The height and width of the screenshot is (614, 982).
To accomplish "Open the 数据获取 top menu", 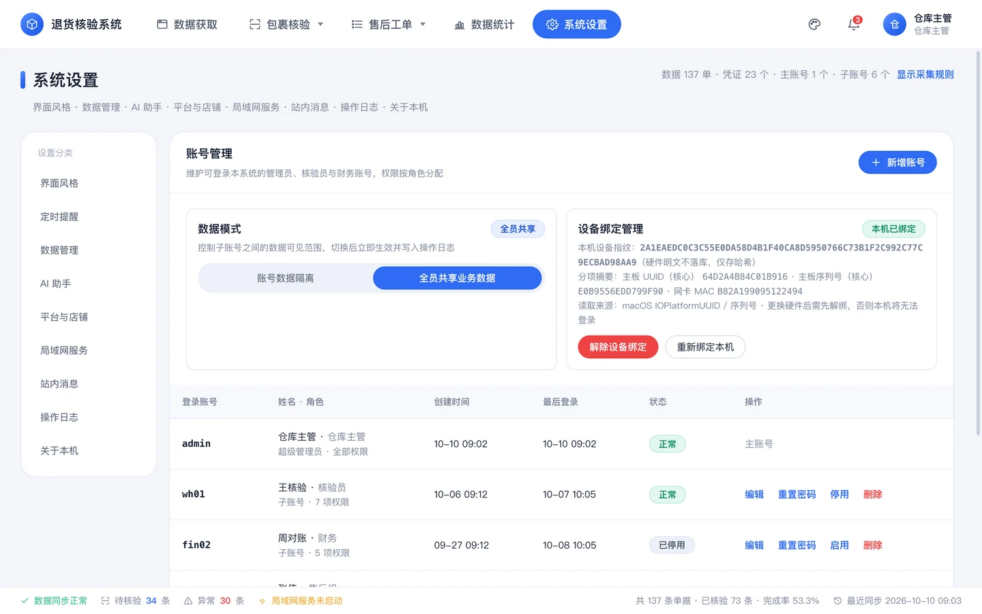I will [188, 25].
